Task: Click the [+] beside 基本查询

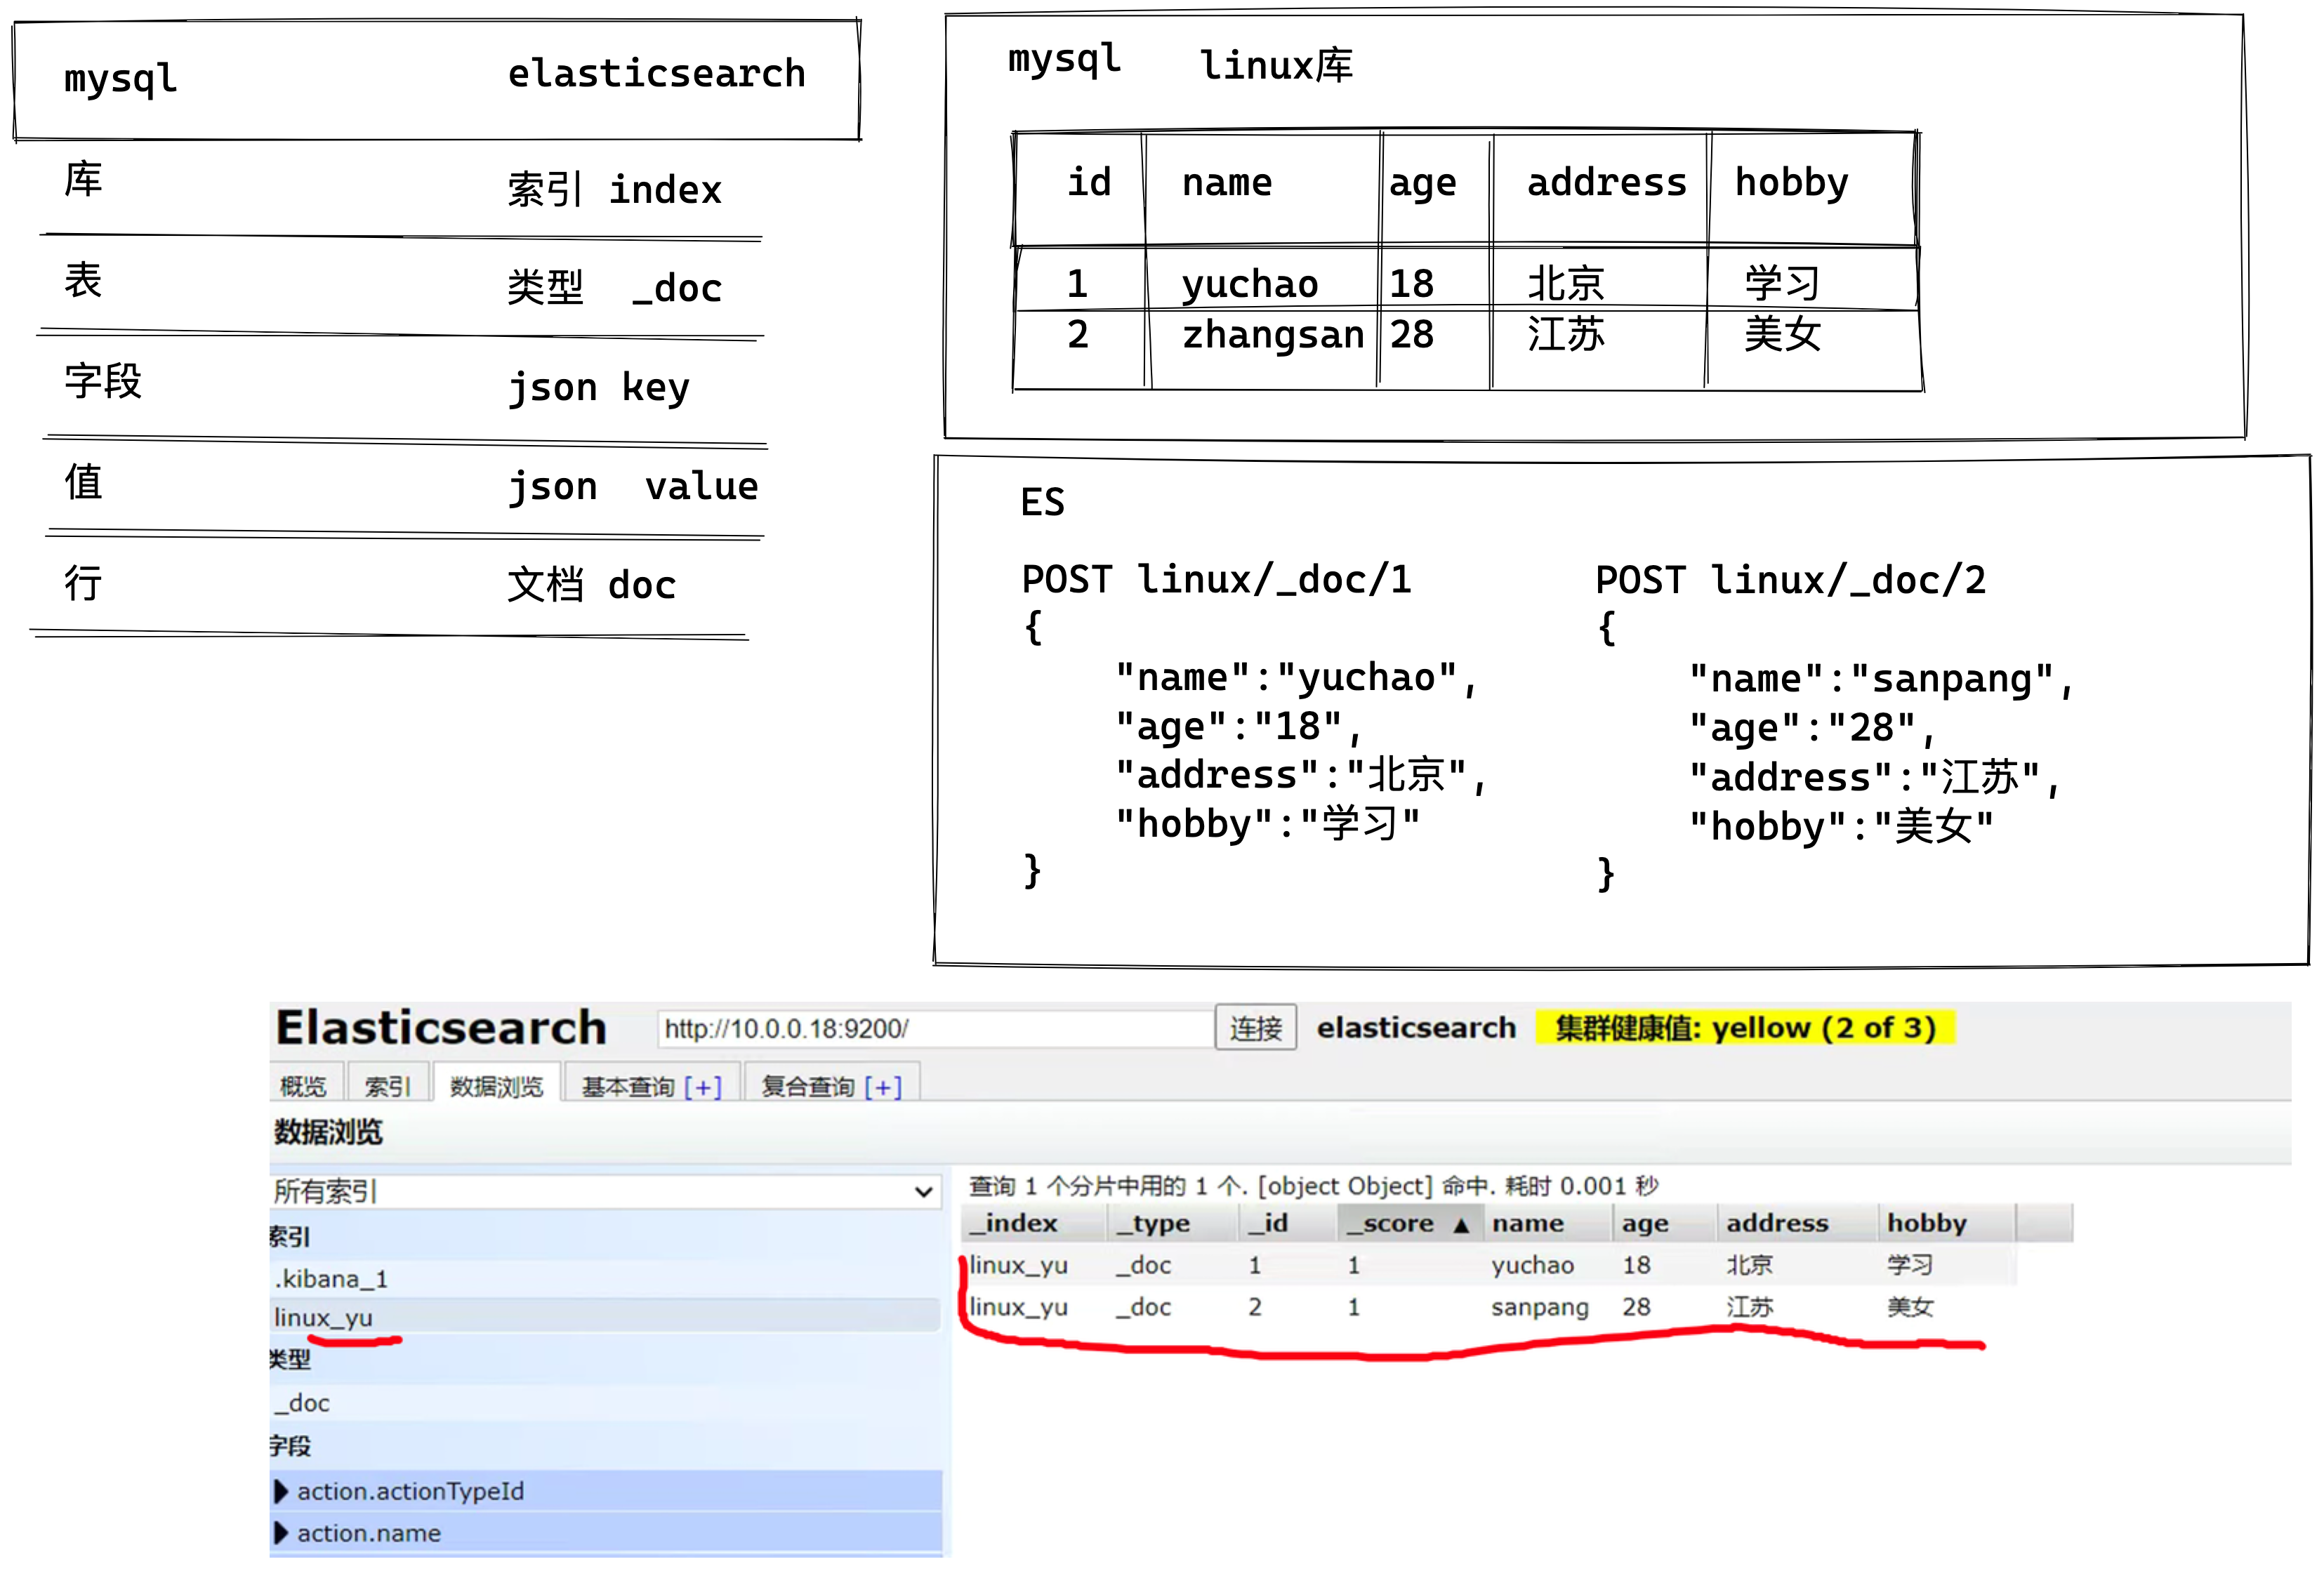Action: coord(703,1087)
